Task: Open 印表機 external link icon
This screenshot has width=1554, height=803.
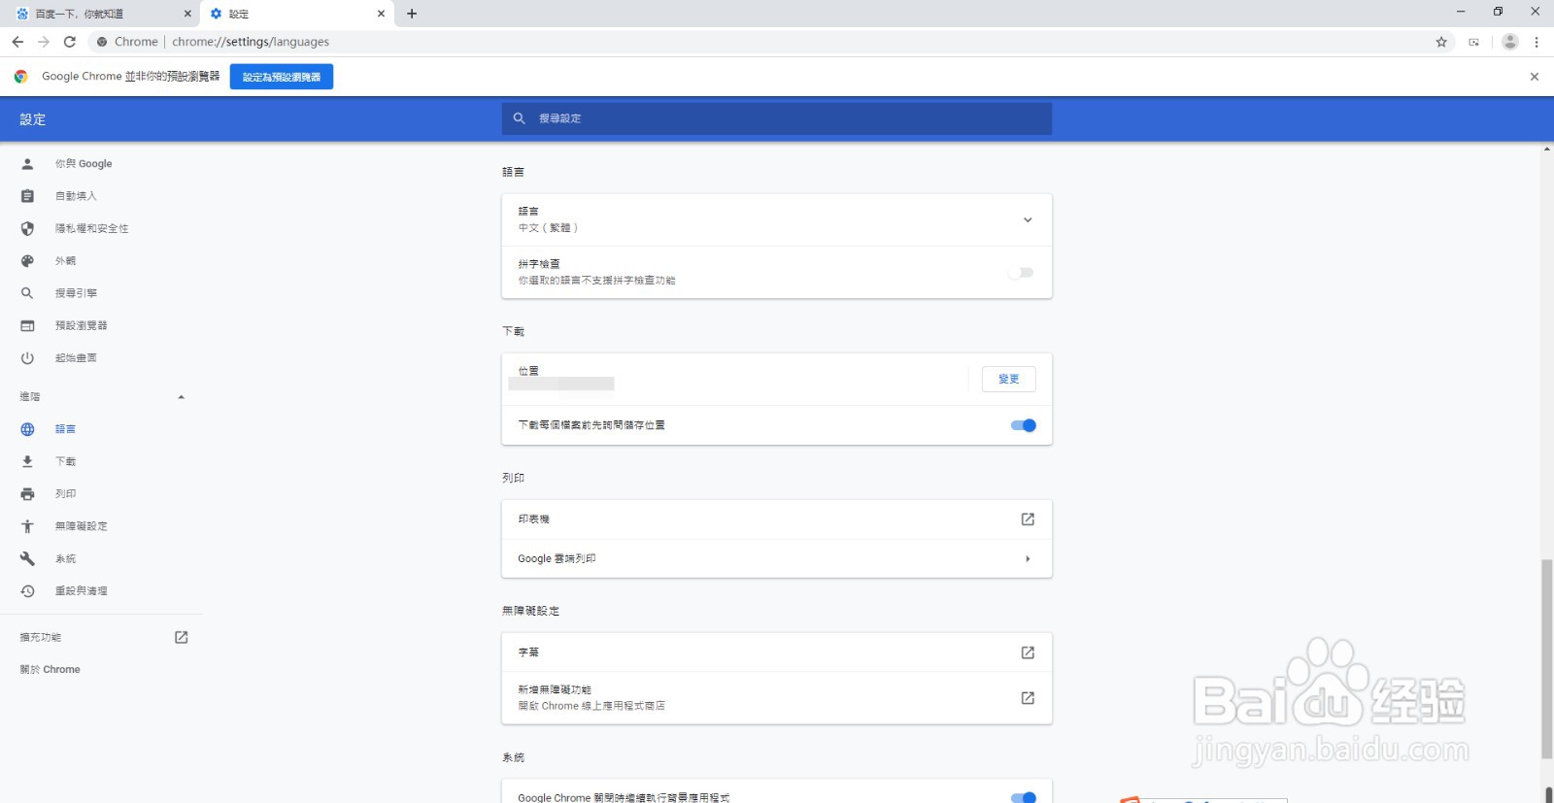Action: 1028,519
